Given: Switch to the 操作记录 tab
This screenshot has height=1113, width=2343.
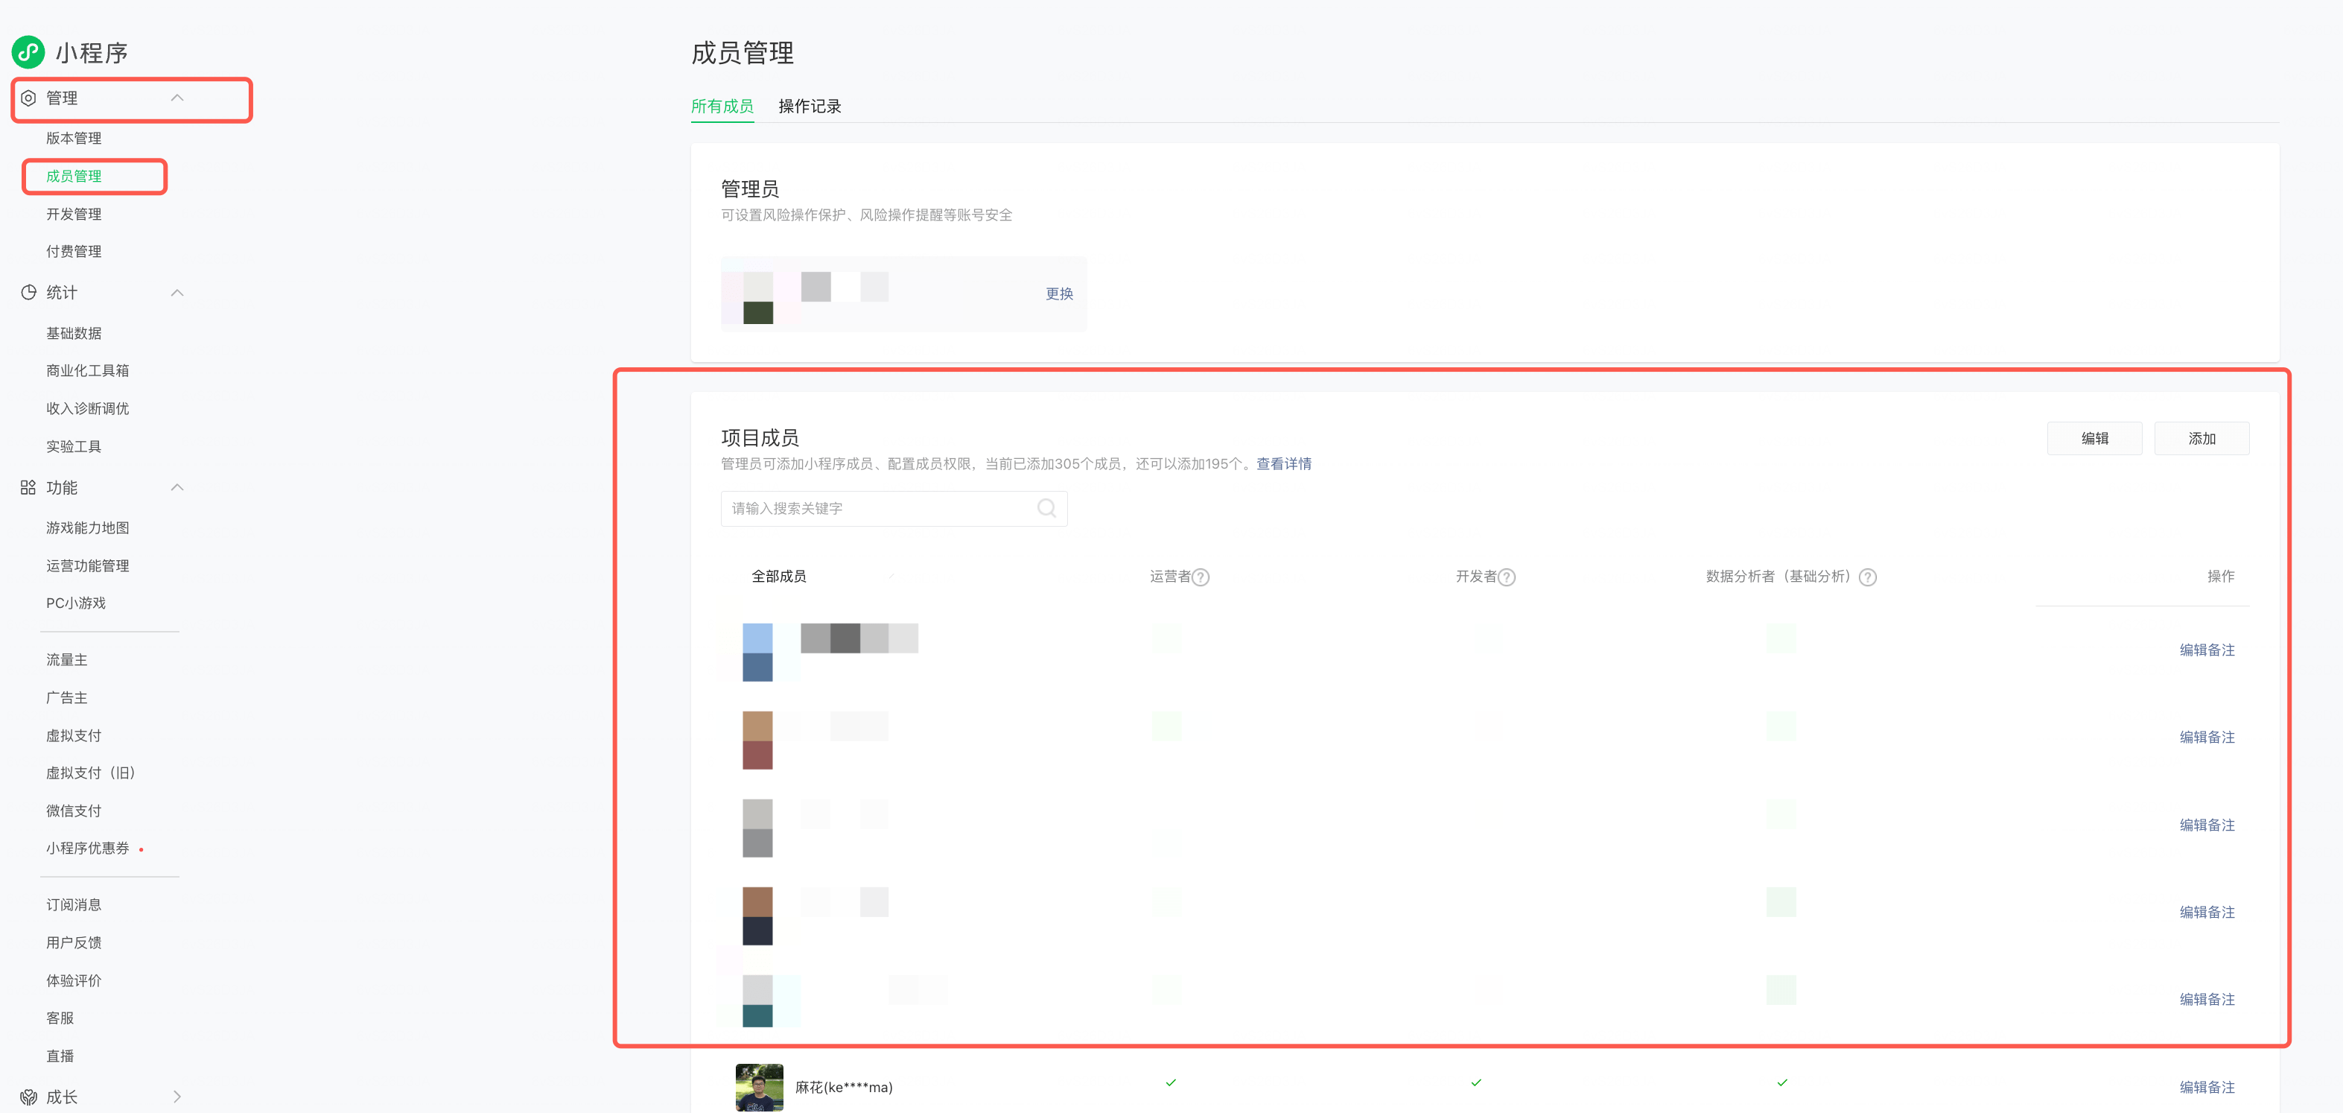Looking at the screenshot, I should tap(809, 107).
